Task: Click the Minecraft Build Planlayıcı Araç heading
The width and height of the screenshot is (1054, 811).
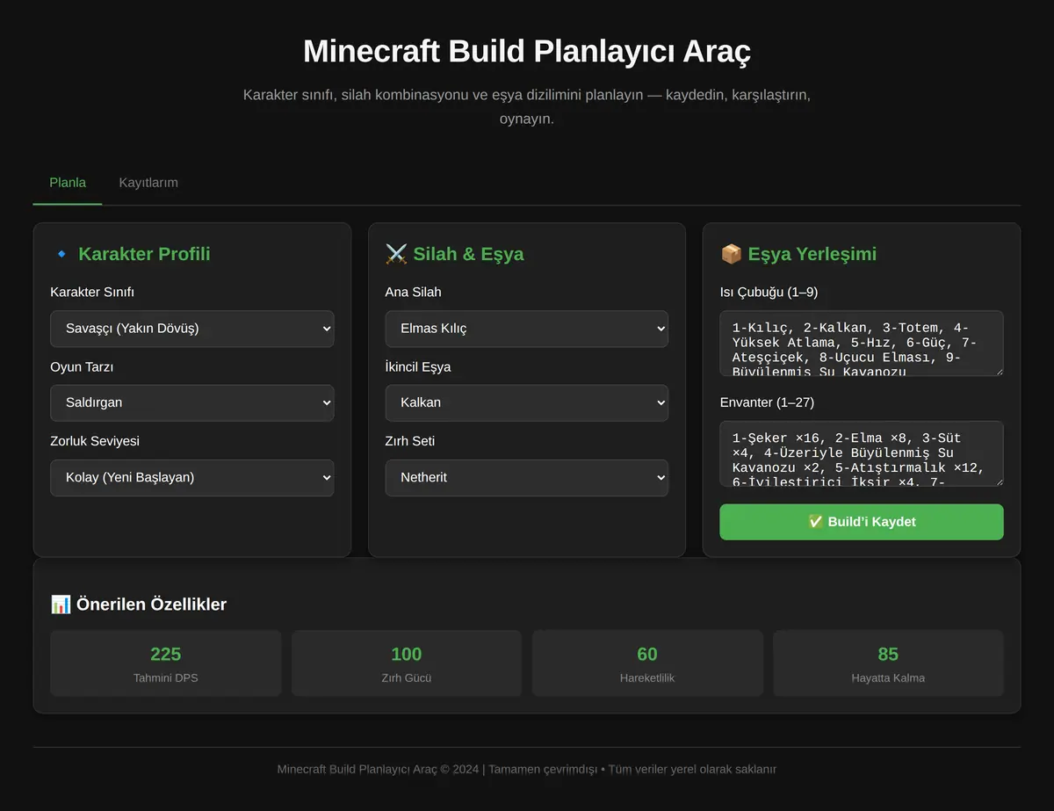Action: pos(527,51)
